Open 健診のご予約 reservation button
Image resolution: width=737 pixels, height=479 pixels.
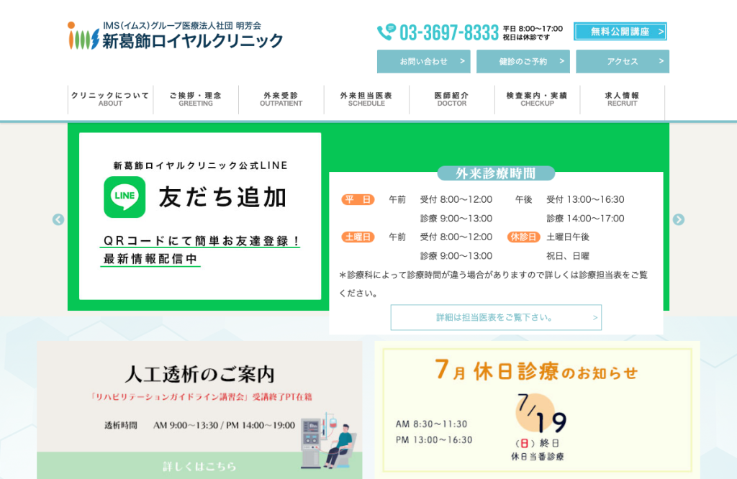[523, 62]
